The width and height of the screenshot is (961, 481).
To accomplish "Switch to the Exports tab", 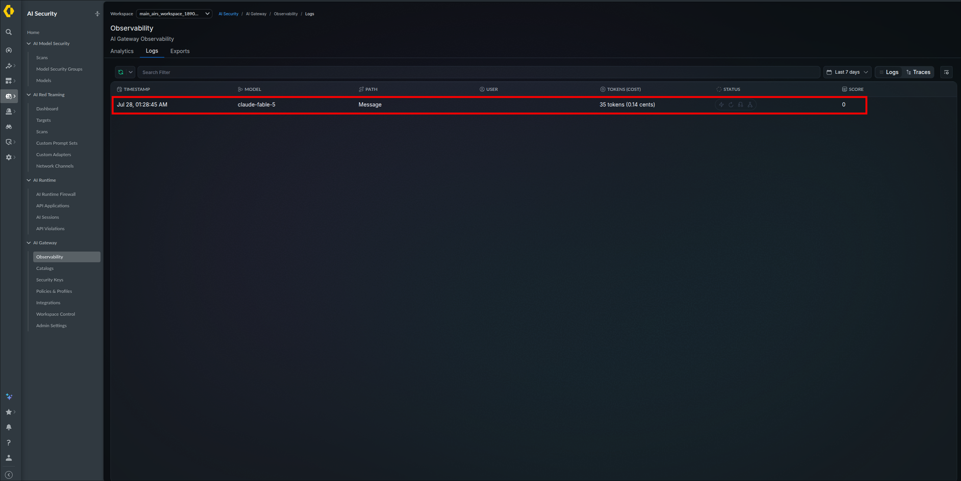I will [x=180, y=51].
